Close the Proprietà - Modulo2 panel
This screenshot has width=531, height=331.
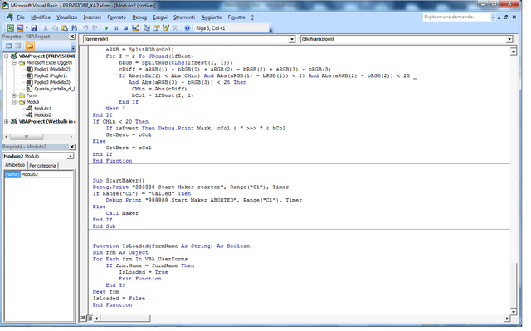[72, 147]
